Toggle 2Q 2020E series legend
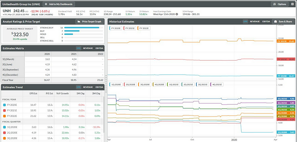297x142 pixels. coord(130,84)
